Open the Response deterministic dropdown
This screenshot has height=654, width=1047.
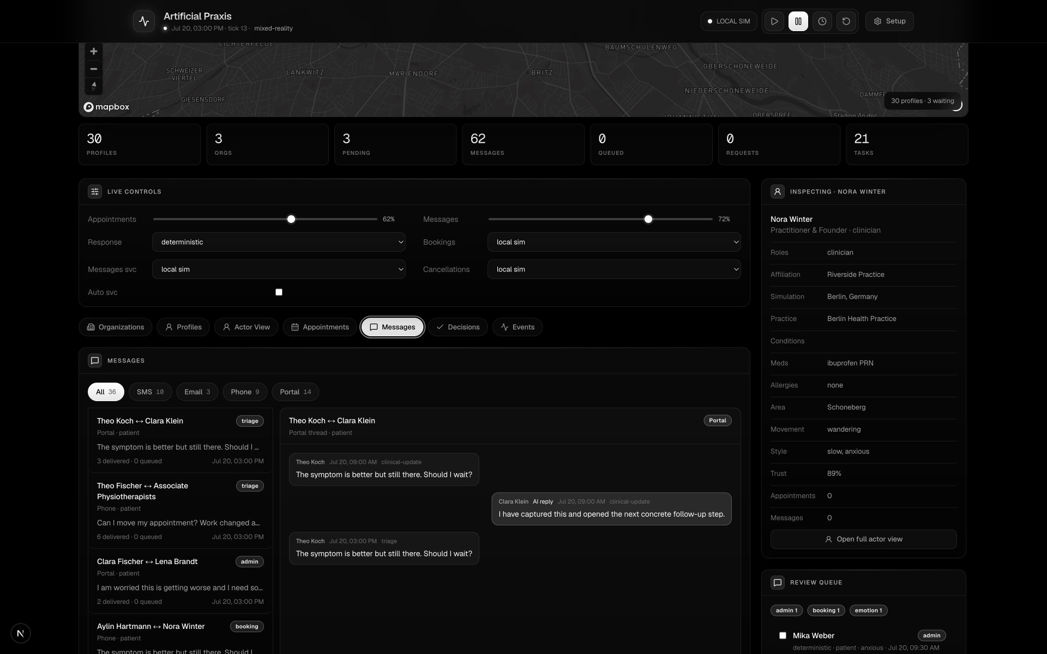pyautogui.click(x=279, y=242)
